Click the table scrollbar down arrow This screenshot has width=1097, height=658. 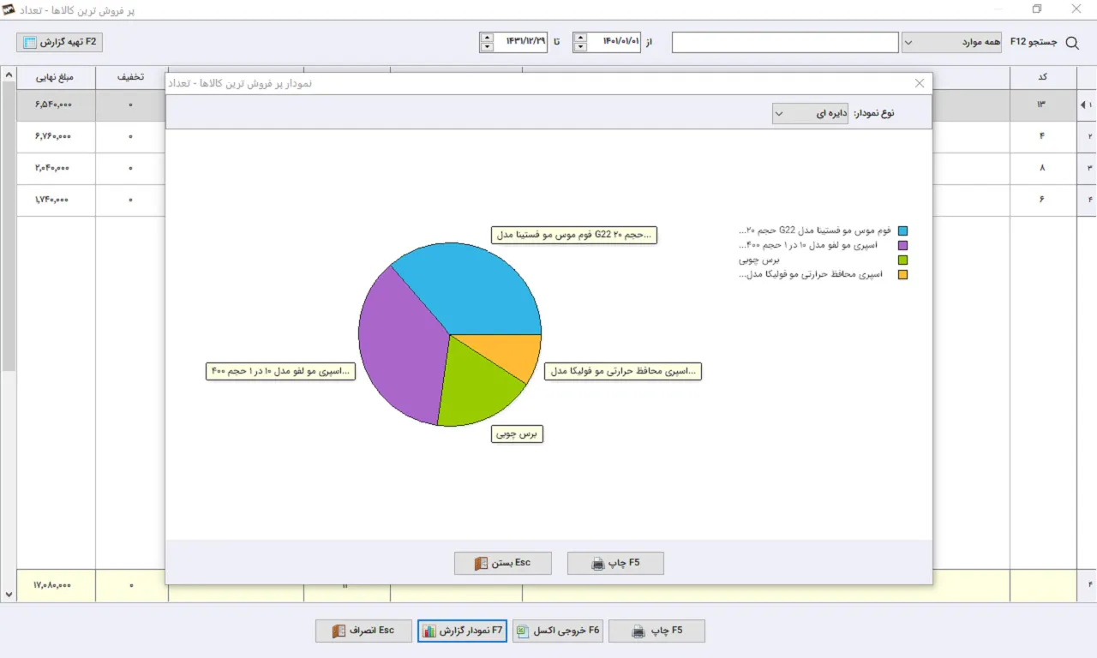[x=9, y=594]
